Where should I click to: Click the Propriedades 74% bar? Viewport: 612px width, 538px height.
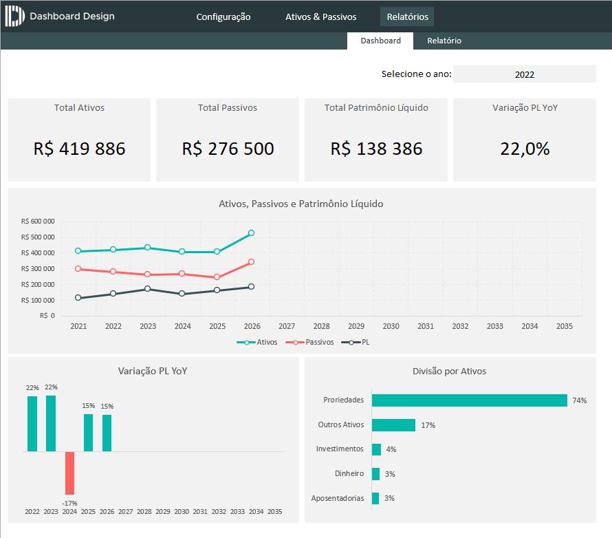point(469,400)
